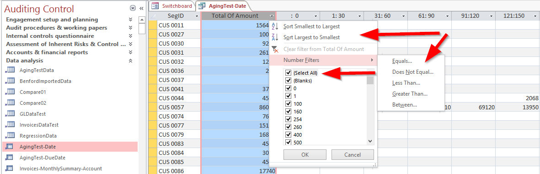Click scroll-down arrow in filter value list
540x174 pixels.
click(x=370, y=141)
